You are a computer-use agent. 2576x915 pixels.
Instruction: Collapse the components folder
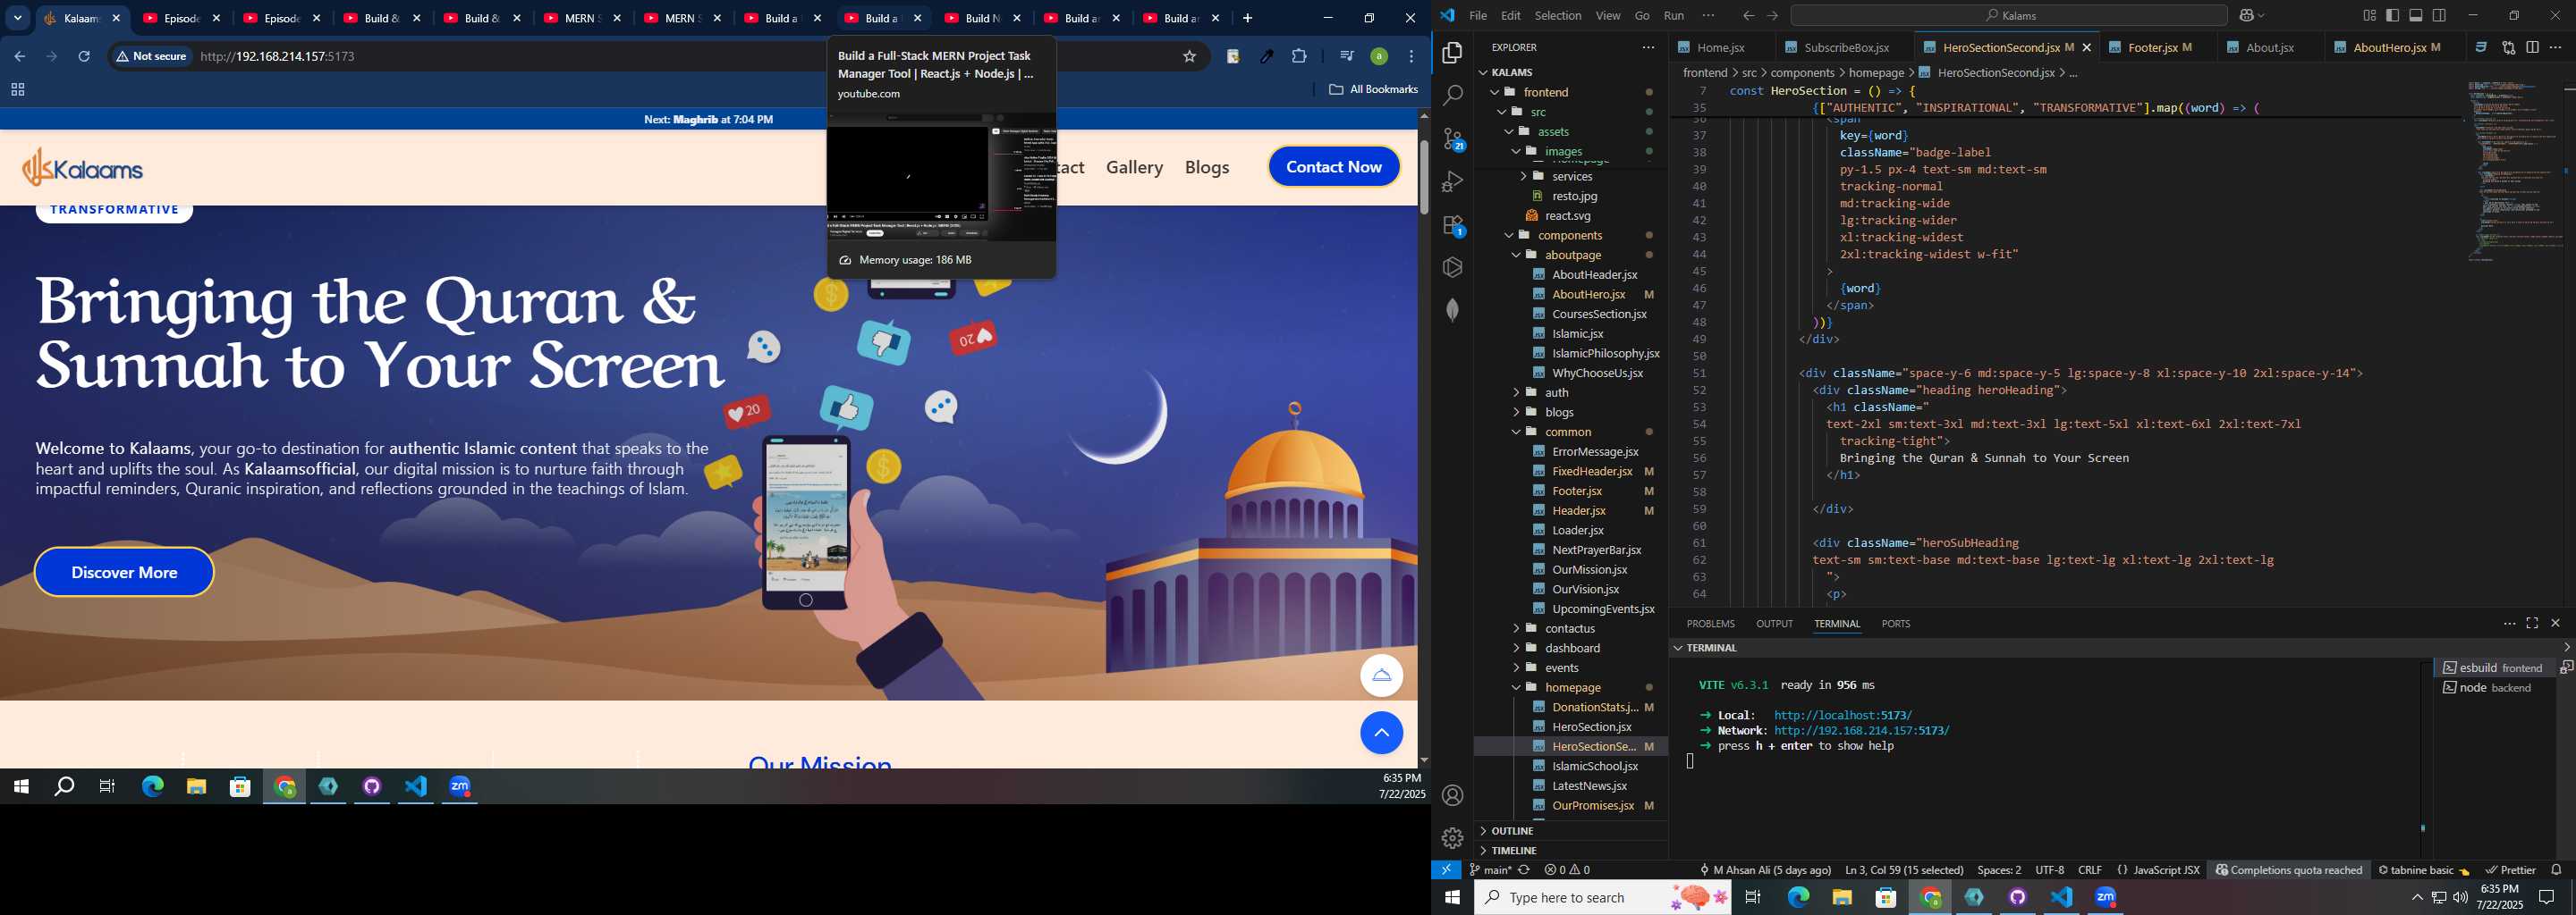[x=1570, y=236]
